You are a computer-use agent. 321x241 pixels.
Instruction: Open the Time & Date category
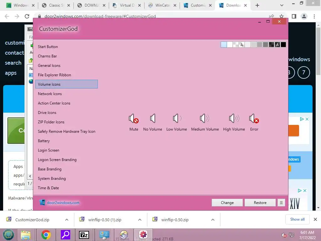66,188
